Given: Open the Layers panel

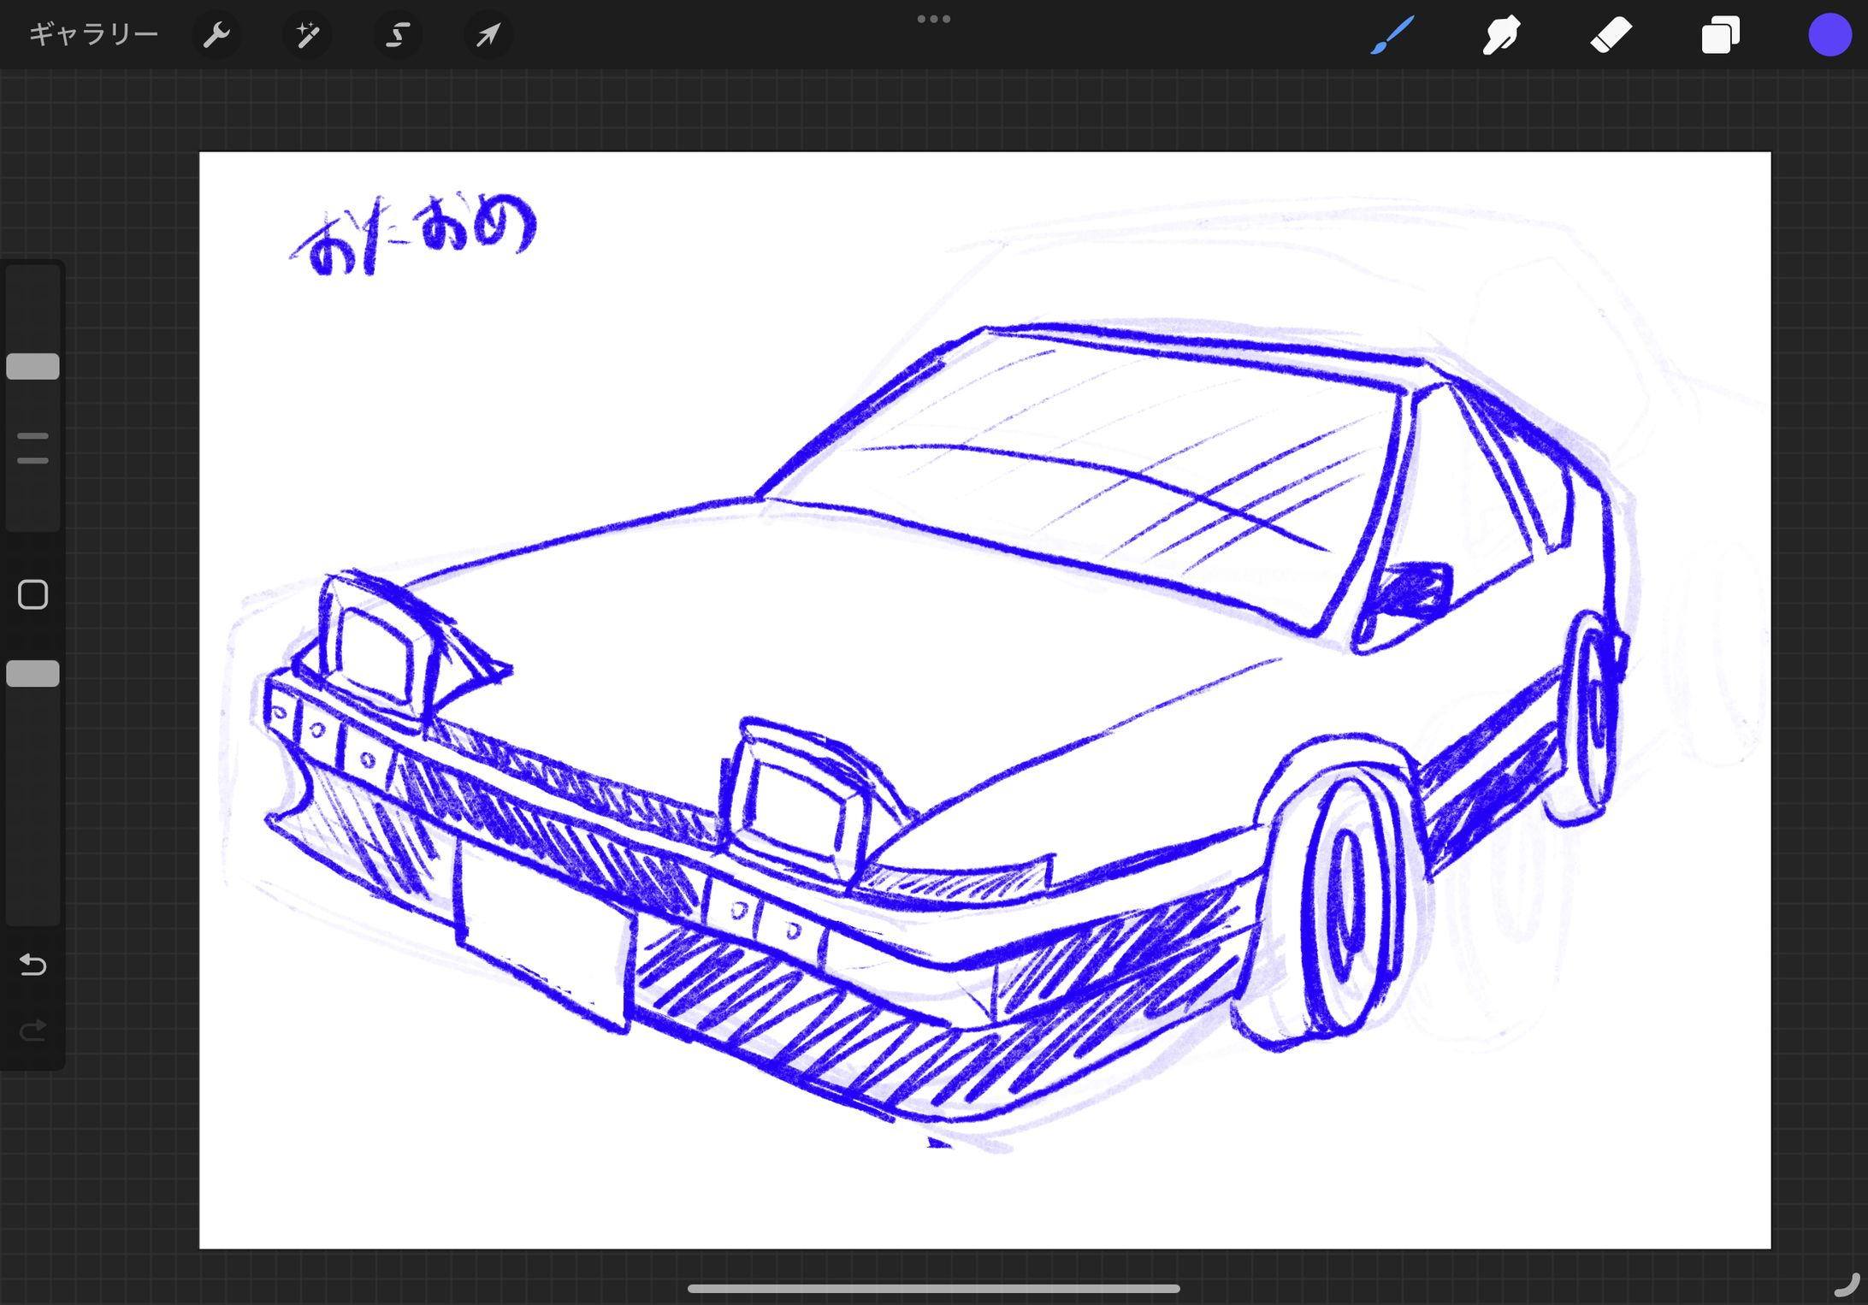Looking at the screenshot, I should [1719, 34].
